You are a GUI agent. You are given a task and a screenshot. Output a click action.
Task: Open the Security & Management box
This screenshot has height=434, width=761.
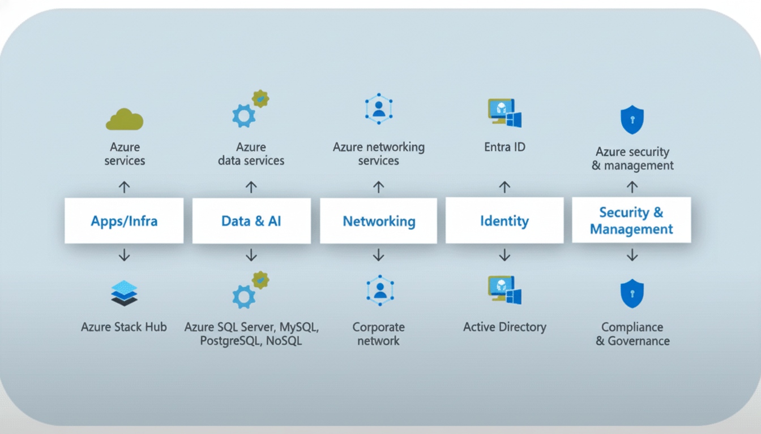pyautogui.click(x=631, y=220)
